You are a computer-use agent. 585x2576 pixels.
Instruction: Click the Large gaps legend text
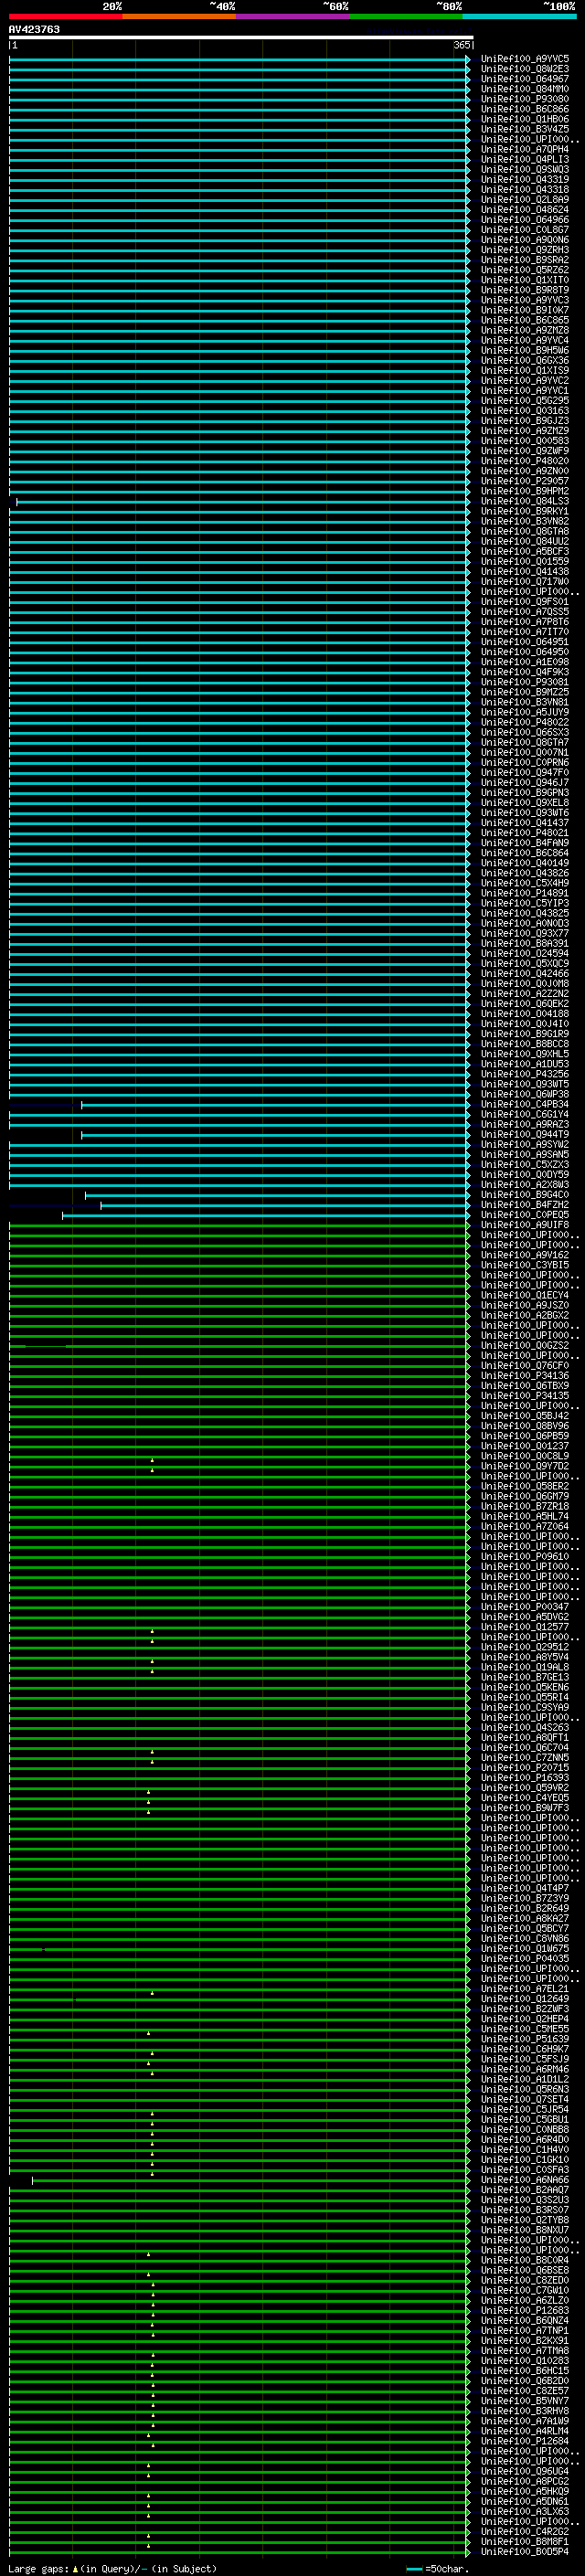coord(112,2568)
